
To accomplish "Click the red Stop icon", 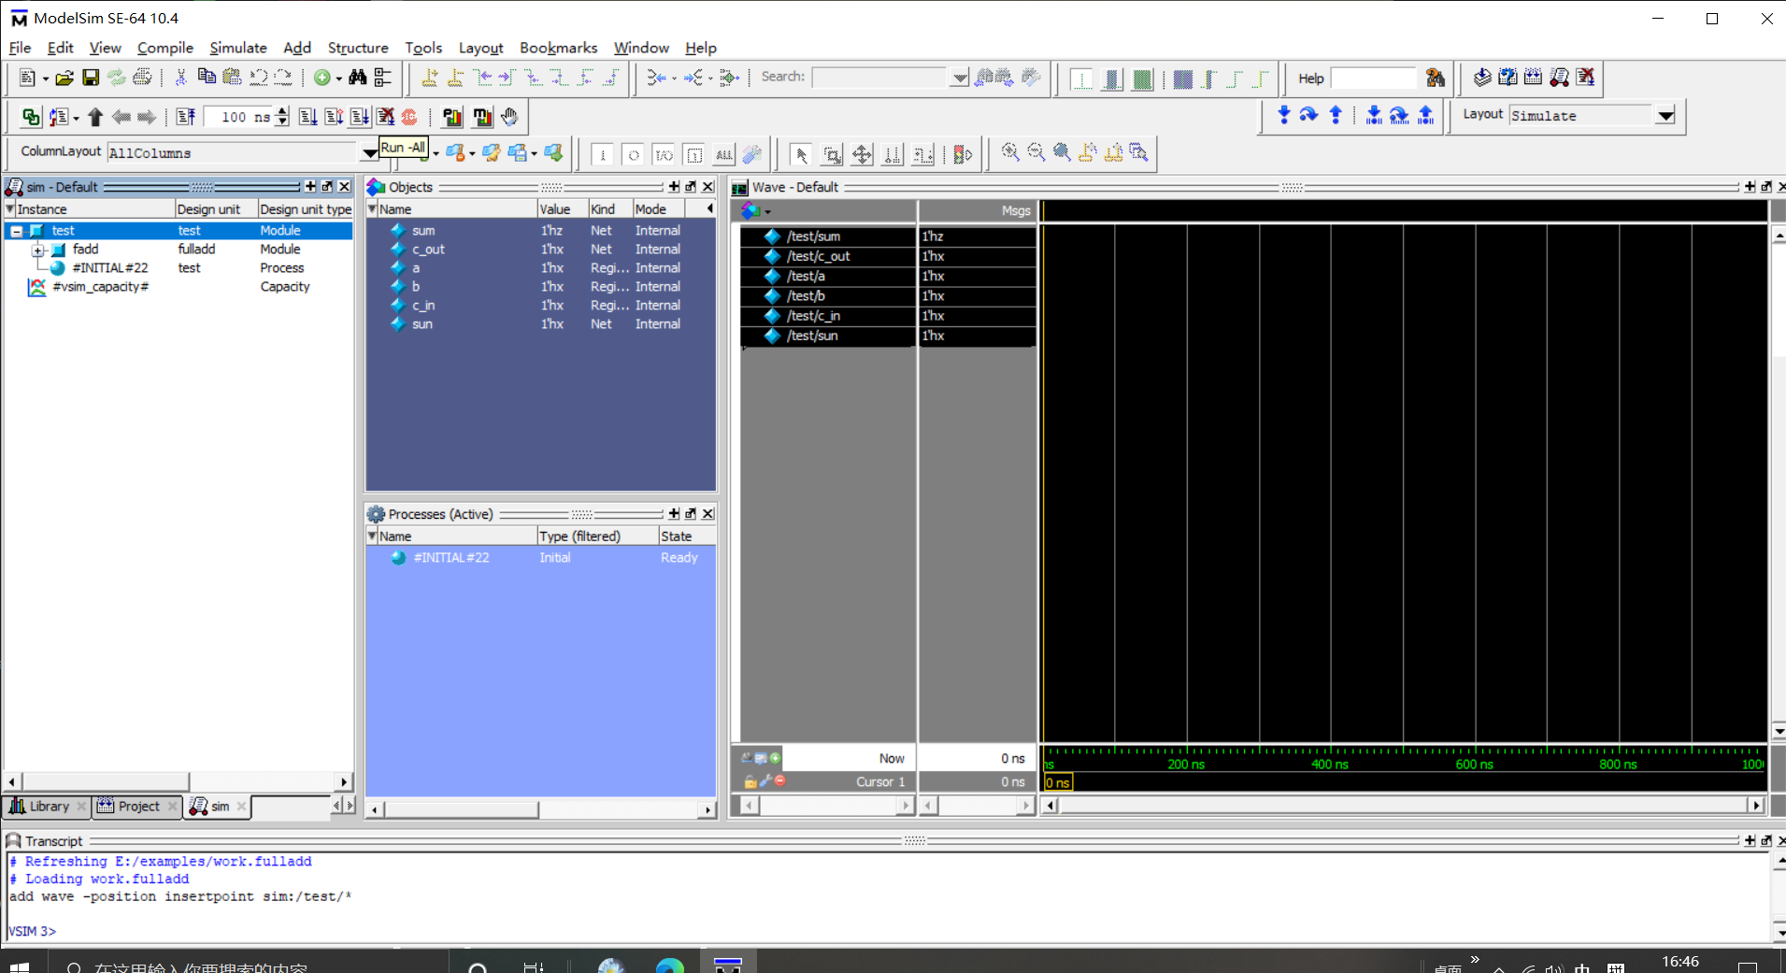I will (409, 117).
